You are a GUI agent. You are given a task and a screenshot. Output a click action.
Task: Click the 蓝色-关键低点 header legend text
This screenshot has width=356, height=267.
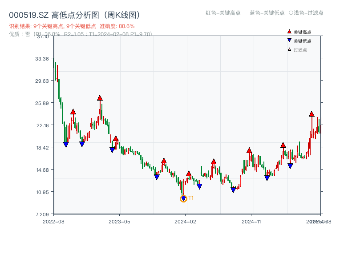tap(267, 13)
